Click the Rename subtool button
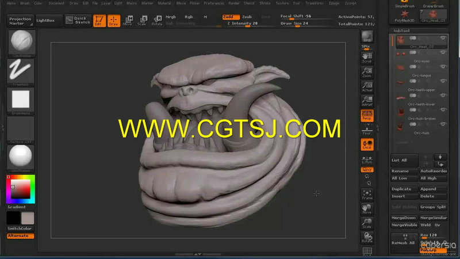Image resolution: width=460 pixels, height=259 pixels. tap(404, 171)
